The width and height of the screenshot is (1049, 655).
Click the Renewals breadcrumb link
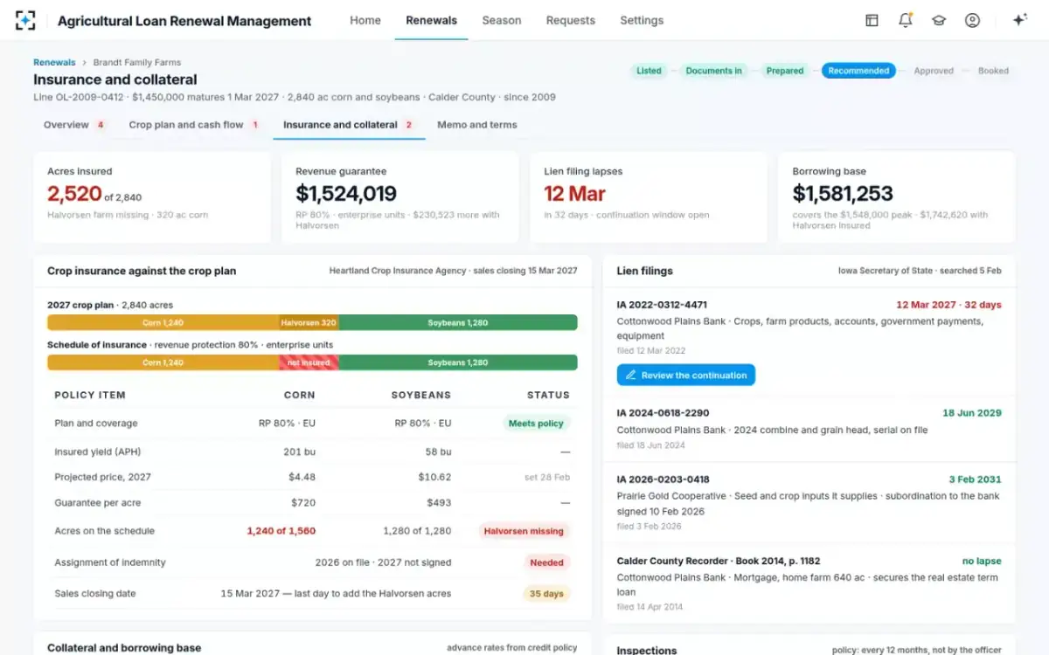click(54, 63)
